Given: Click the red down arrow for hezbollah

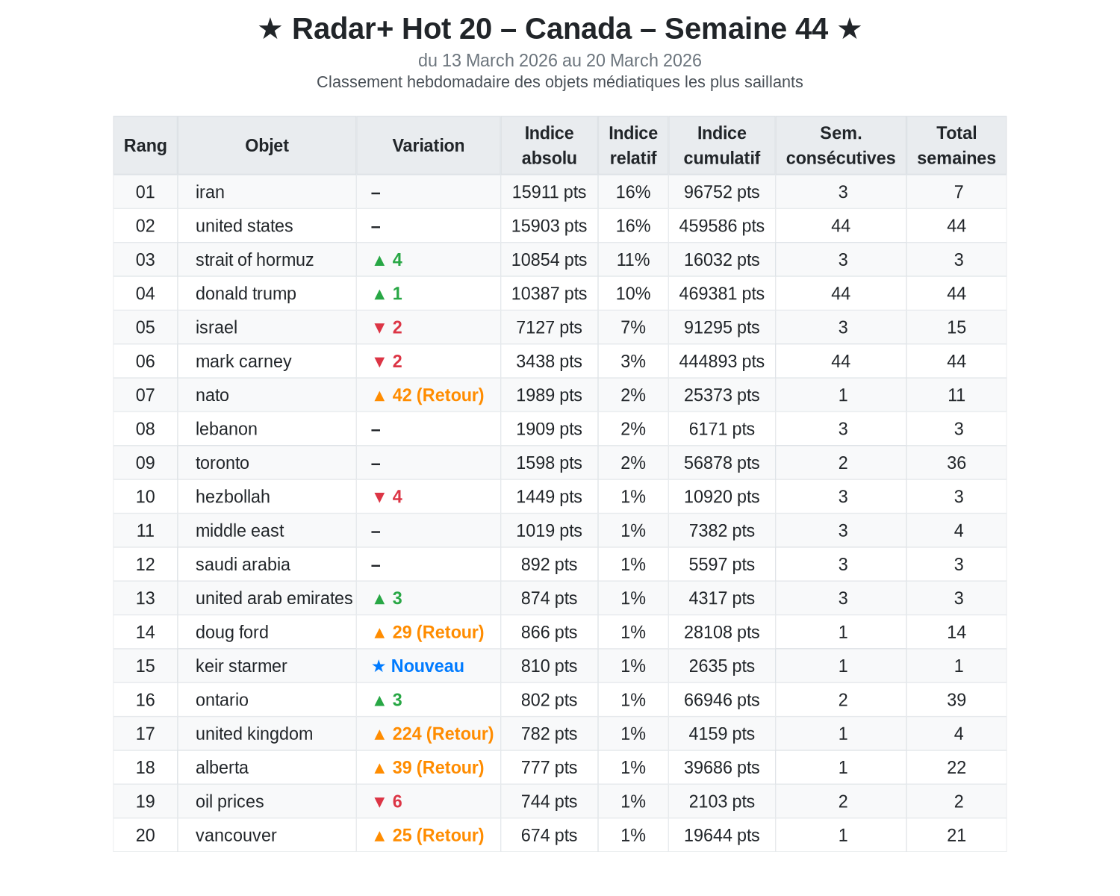Looking at the screenshot, I should tap(379, 497).
